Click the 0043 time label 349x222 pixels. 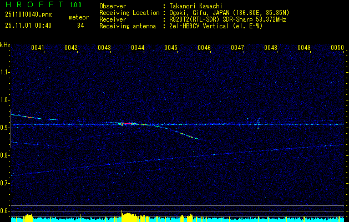[104, 48]
